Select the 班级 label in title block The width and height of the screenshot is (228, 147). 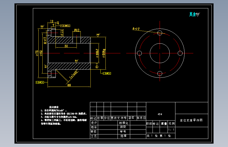point(123,127)
